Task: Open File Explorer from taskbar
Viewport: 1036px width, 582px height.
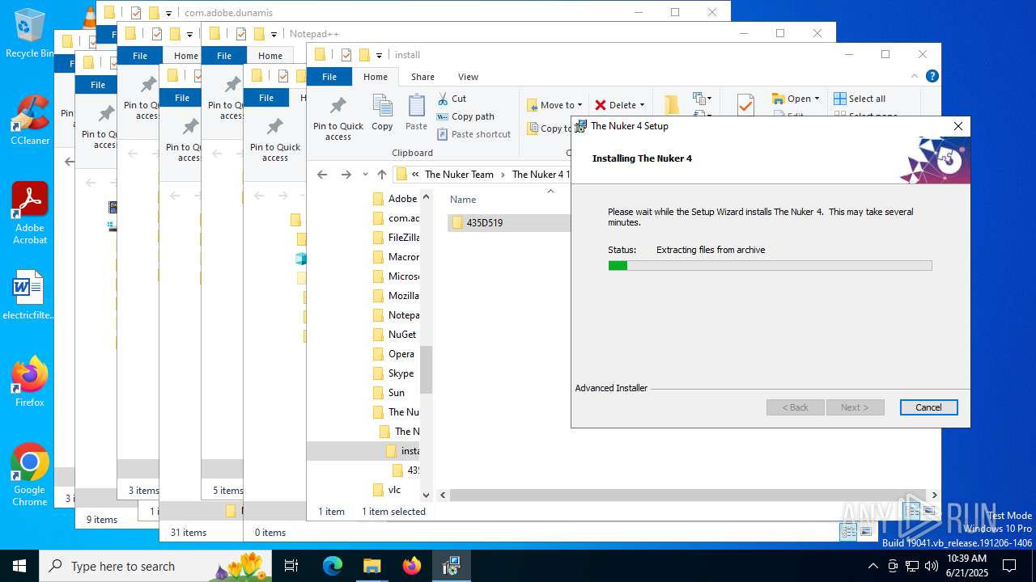Action: [x=372, y=566]
